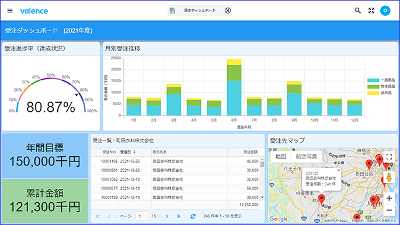Click the 6月 bar in monthly chart
Image resolution: width=400 pixels, height=225 pixels.
234,87
